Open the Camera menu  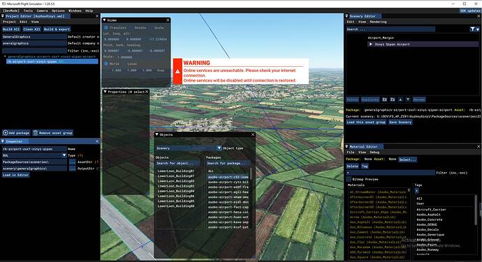click(43, 10)
